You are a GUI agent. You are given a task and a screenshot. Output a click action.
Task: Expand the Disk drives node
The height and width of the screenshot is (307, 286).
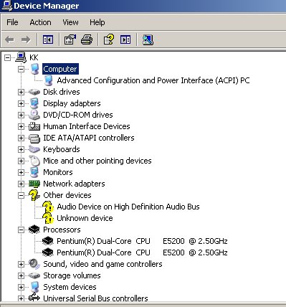[21, 92]
